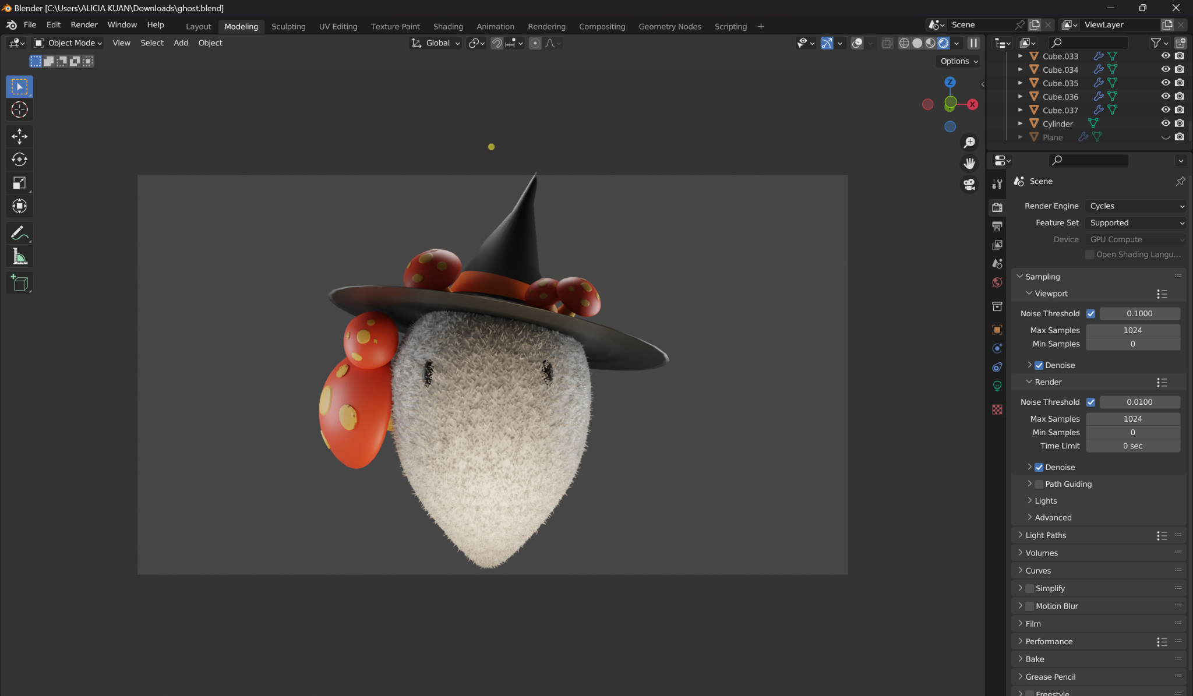Hide Cylinder with eye icon
Viewport: 1193px width, 696px height.
point(1166,123)
